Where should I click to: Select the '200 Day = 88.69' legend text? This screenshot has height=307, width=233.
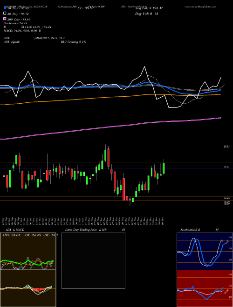[19, 20]
